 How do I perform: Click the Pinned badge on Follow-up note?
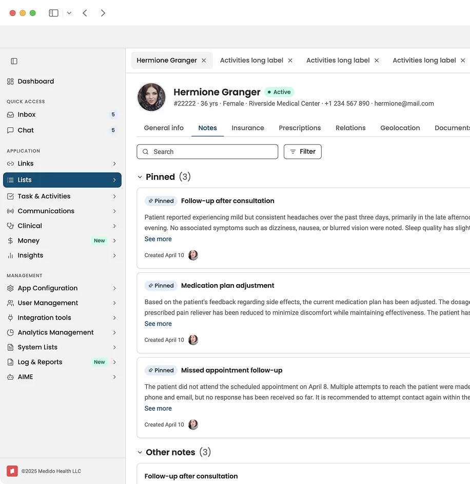(x=161, y=201)
